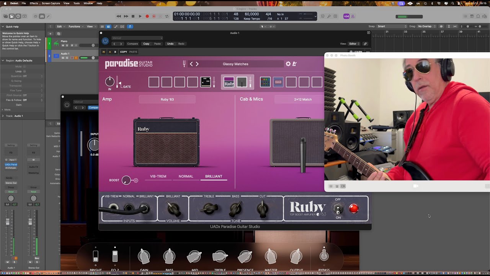Viewport: 490px width, 276px height.
Task: Toggle the metronome button
Action: tap(353, 16)
